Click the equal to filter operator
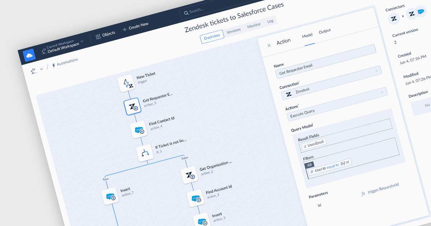Image resolution: width=431 pixels, height=226 pixels. pos(333,166)
